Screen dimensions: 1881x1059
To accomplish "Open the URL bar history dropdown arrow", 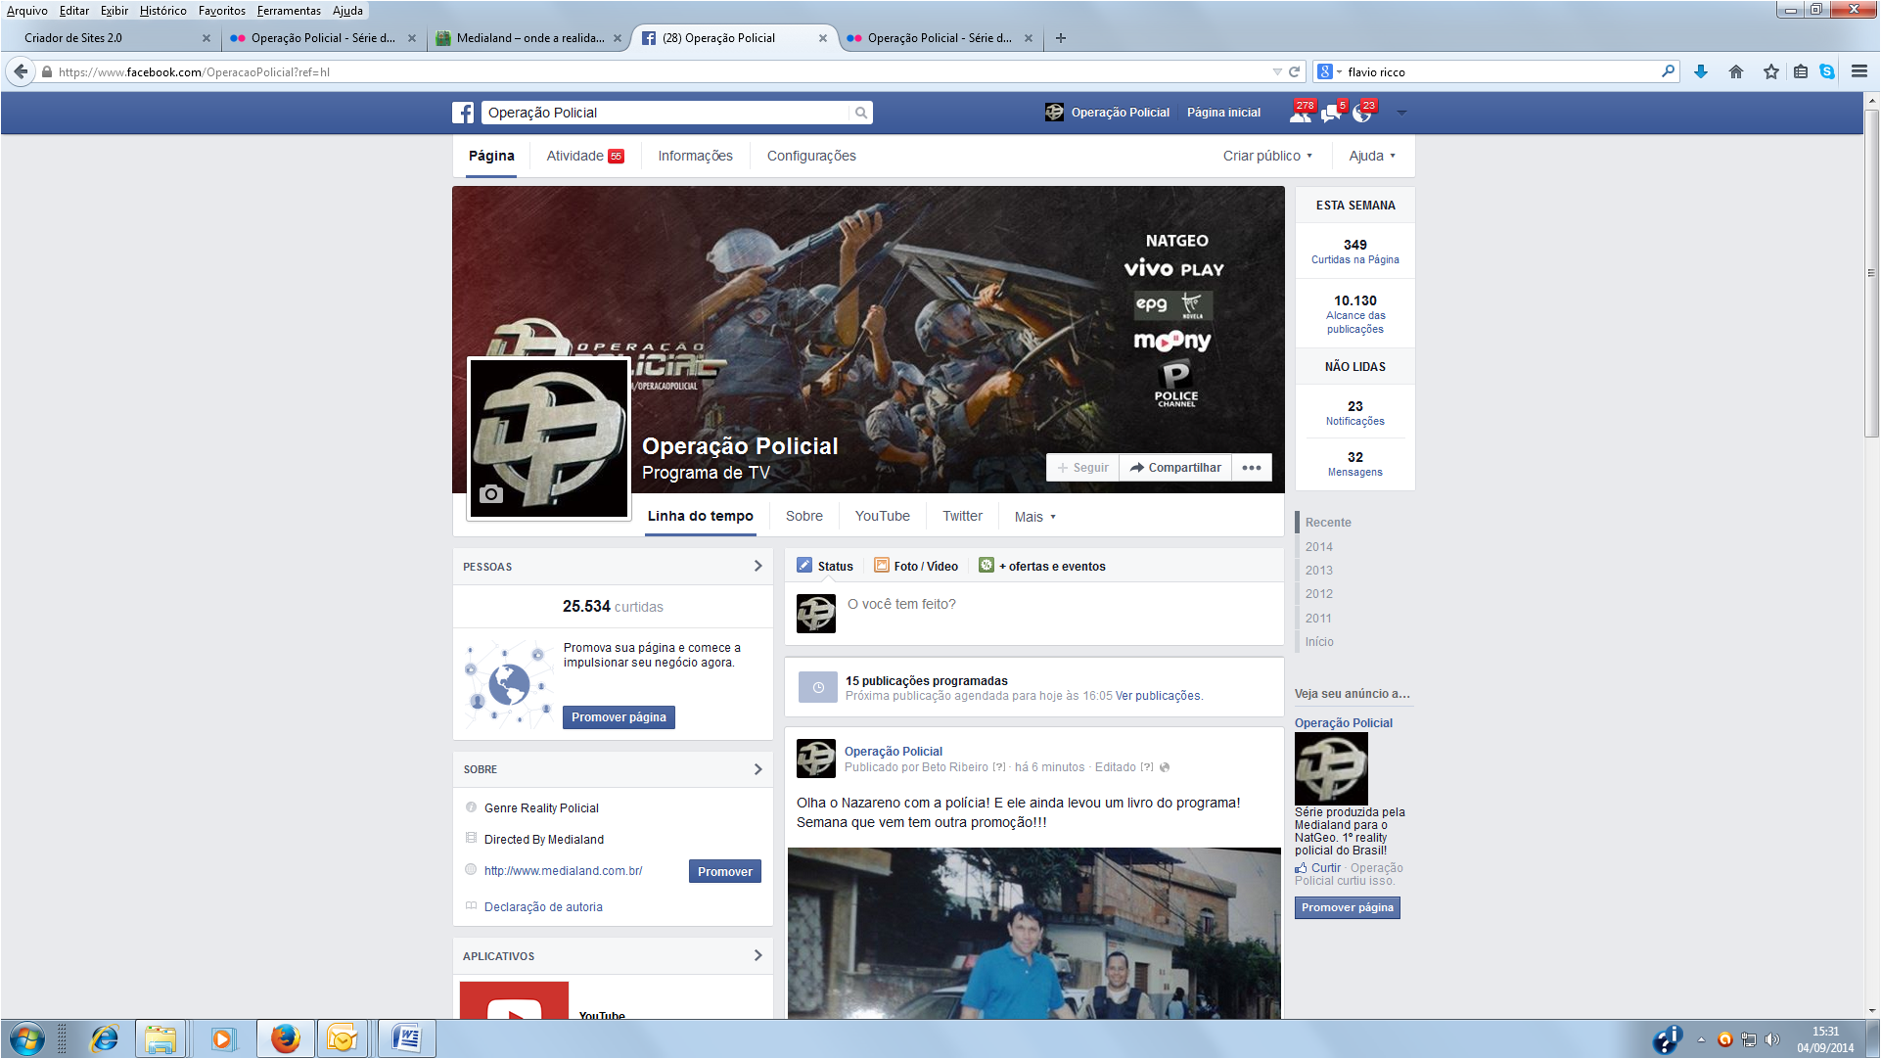I will 1276,71.
